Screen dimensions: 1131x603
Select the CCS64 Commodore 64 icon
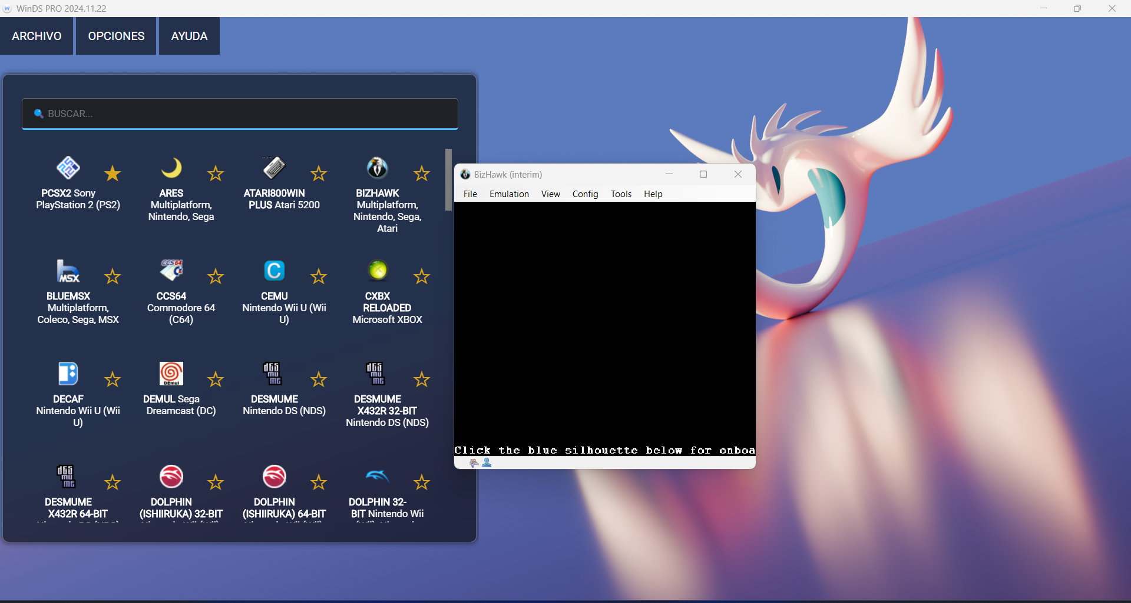point(171,271)
